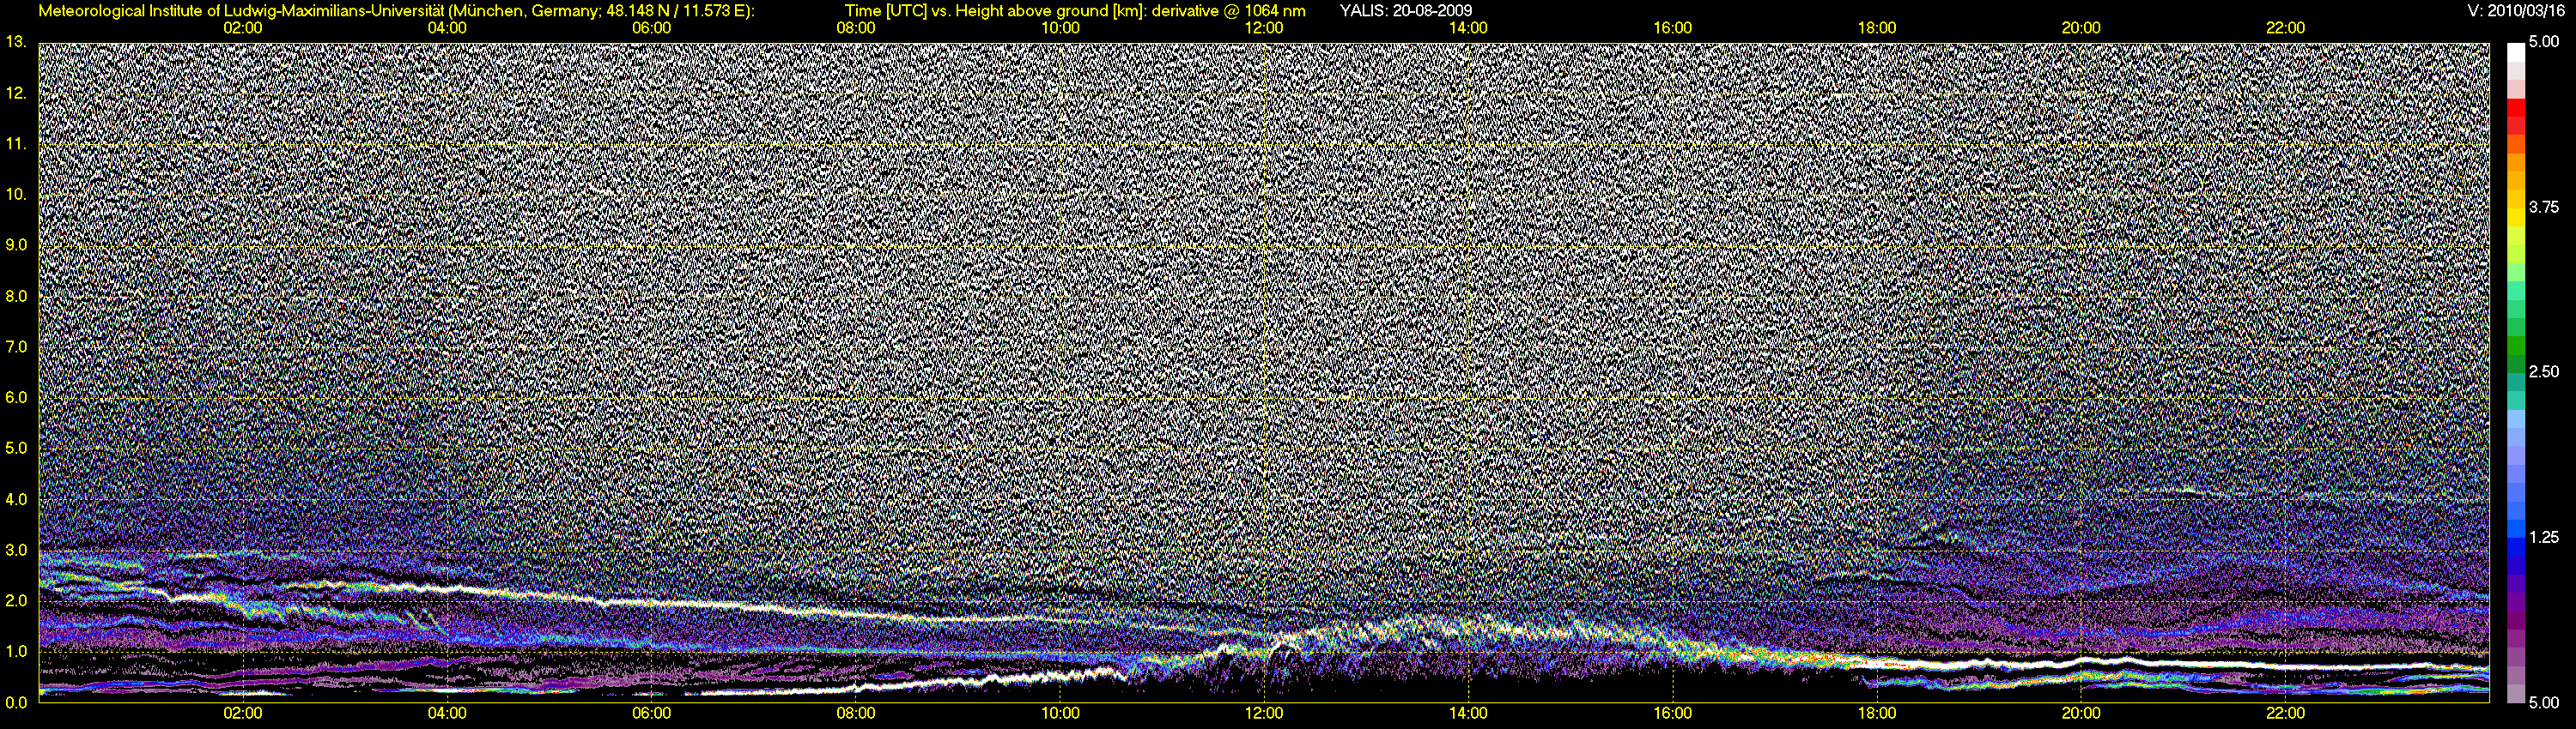Click the '3.0' height axis label
Viewport: 2576px width, 729px height.
16,551
